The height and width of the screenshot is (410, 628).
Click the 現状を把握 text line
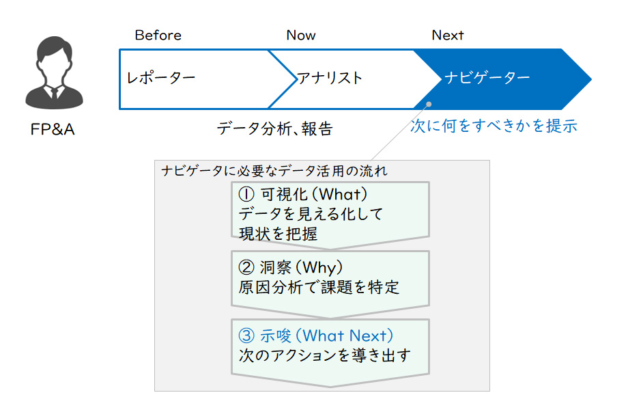279,234
